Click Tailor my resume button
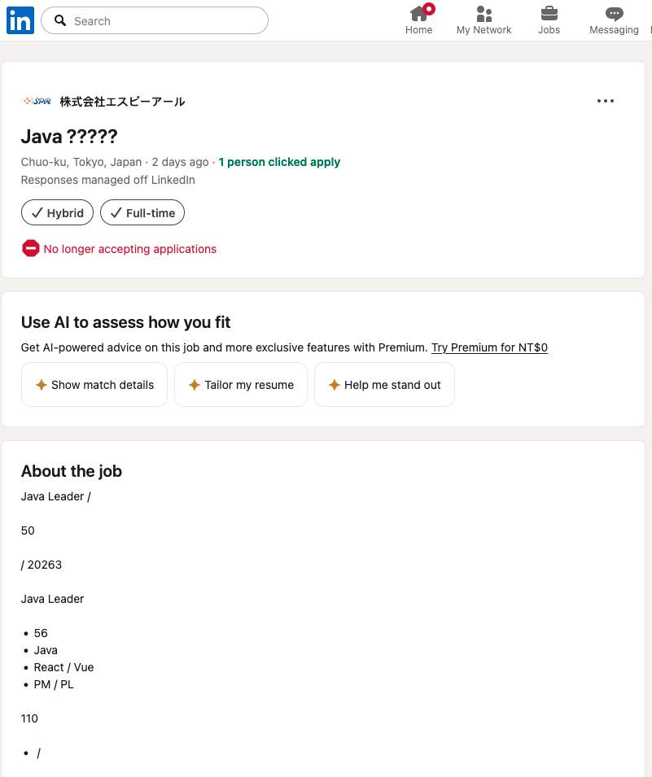This screenshot has height=777, width=652. [241, 385]
